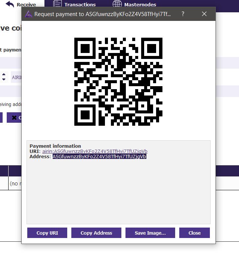The width and height of the screenshot is (239, 263).
Task: Click the '(no' cell in the main window's history table
Action: point(15,183)
